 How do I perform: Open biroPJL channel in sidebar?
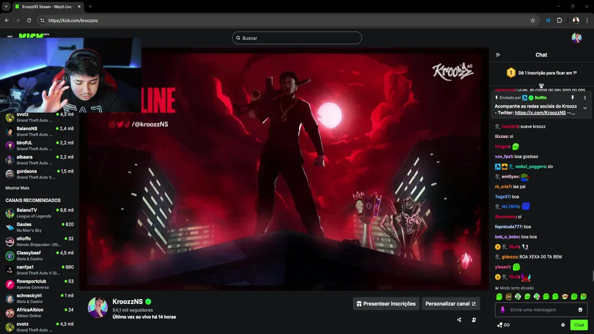[39, 146]
